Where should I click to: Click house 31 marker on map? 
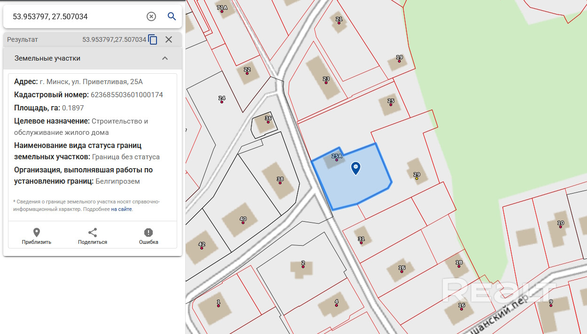[x=361, y=242]
